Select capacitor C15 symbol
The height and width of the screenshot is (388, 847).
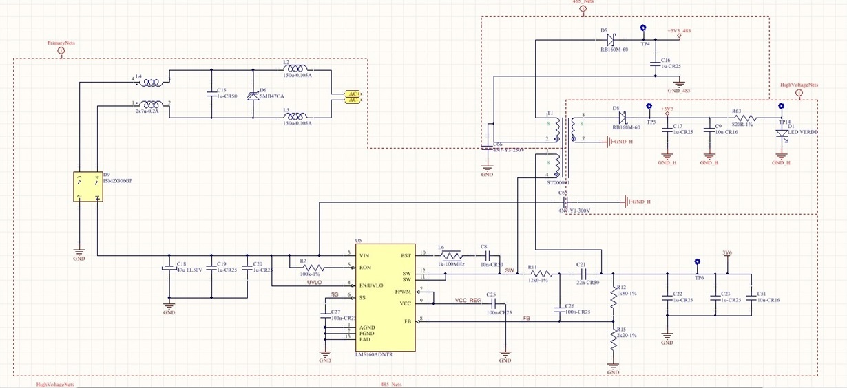(x=211, y=95)
